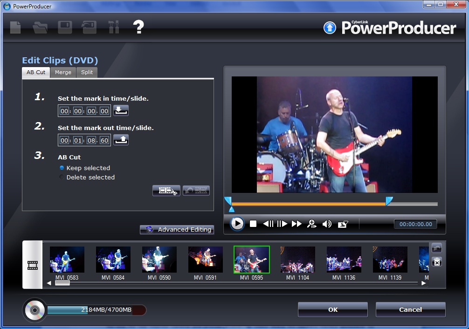Click mark in hours field
This screenshot has height=329, width=469.
click(64, 111)
